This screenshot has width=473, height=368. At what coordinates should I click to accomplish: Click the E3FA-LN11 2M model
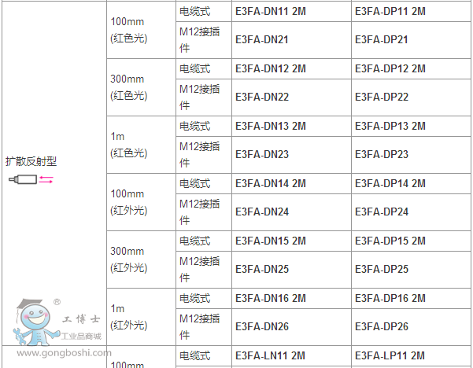point(271,355)
